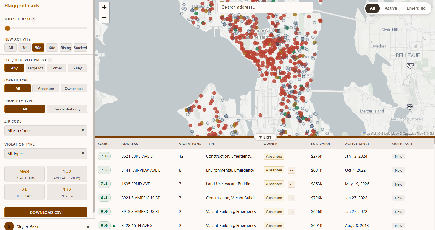
Task: Click the 7.5 score badge
Action: pos(104,170)
